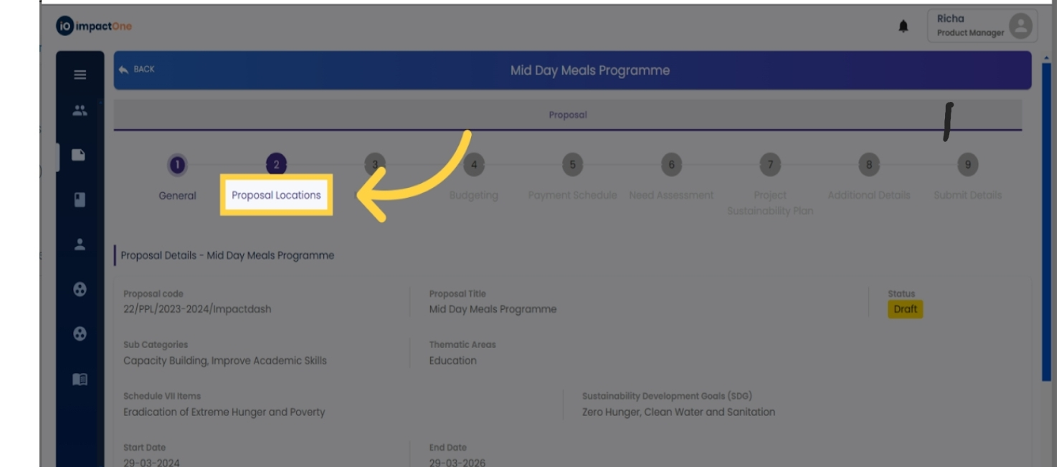Click the Mid Day Meals Programme header title
1064x467 pixels.
coord(590,70)
